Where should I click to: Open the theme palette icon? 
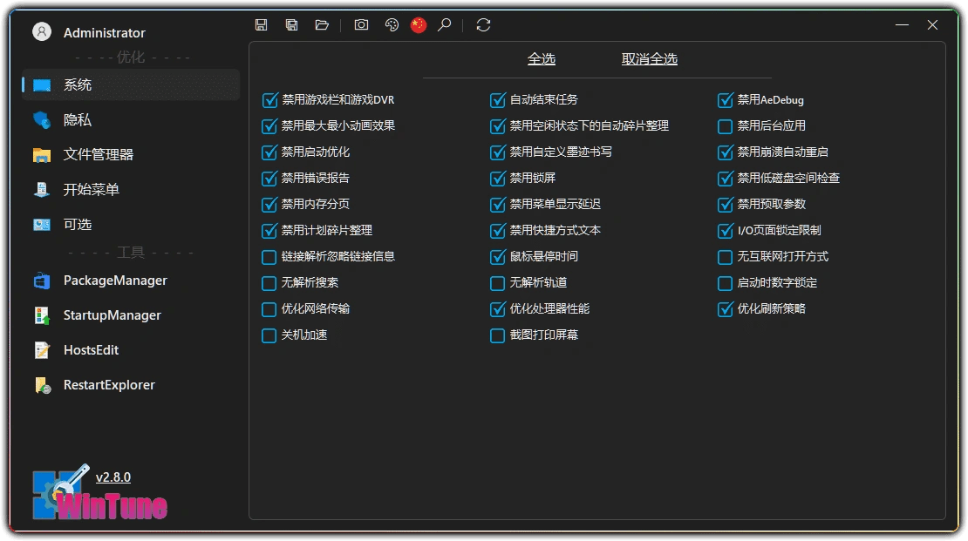391,25
